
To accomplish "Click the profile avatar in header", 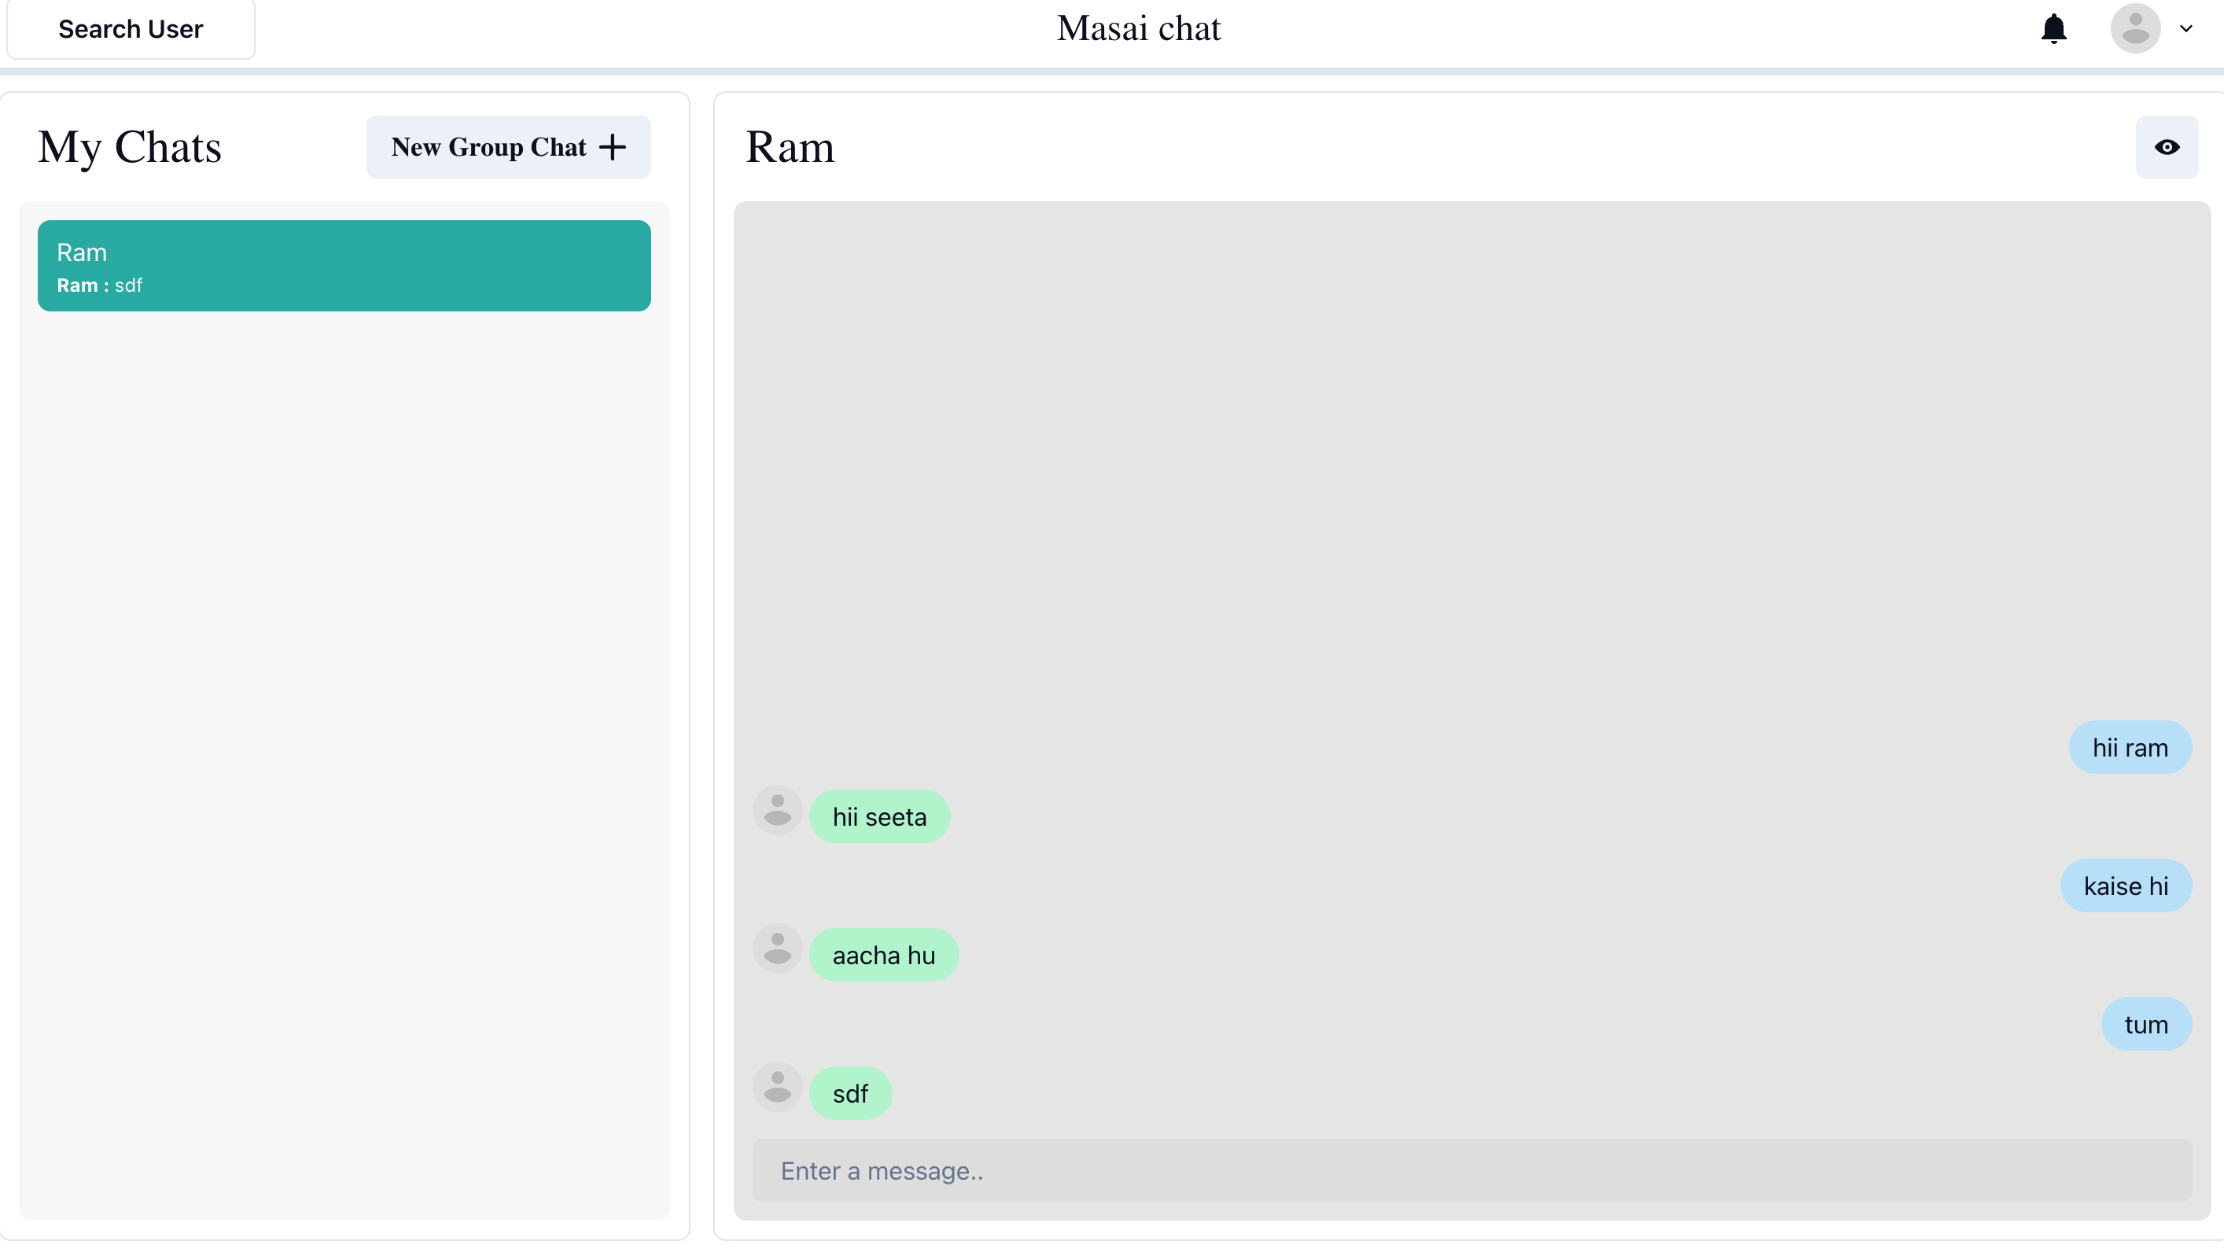I will pyautogui.click(x=2135, y=28).
